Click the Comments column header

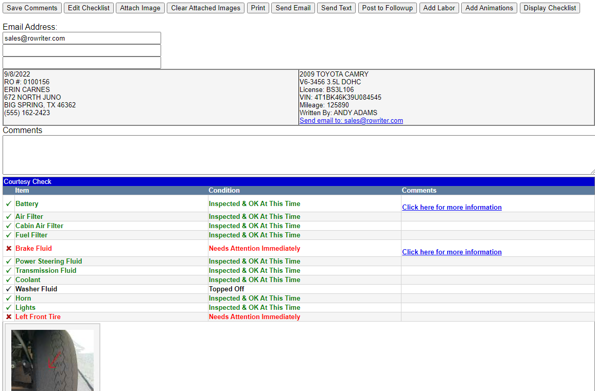(x=419, y=191)
